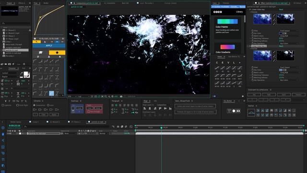Screen dimensions: 307x173
Task: Collapse the first Linear Color Key effect
Action: [x=248, y=10]
